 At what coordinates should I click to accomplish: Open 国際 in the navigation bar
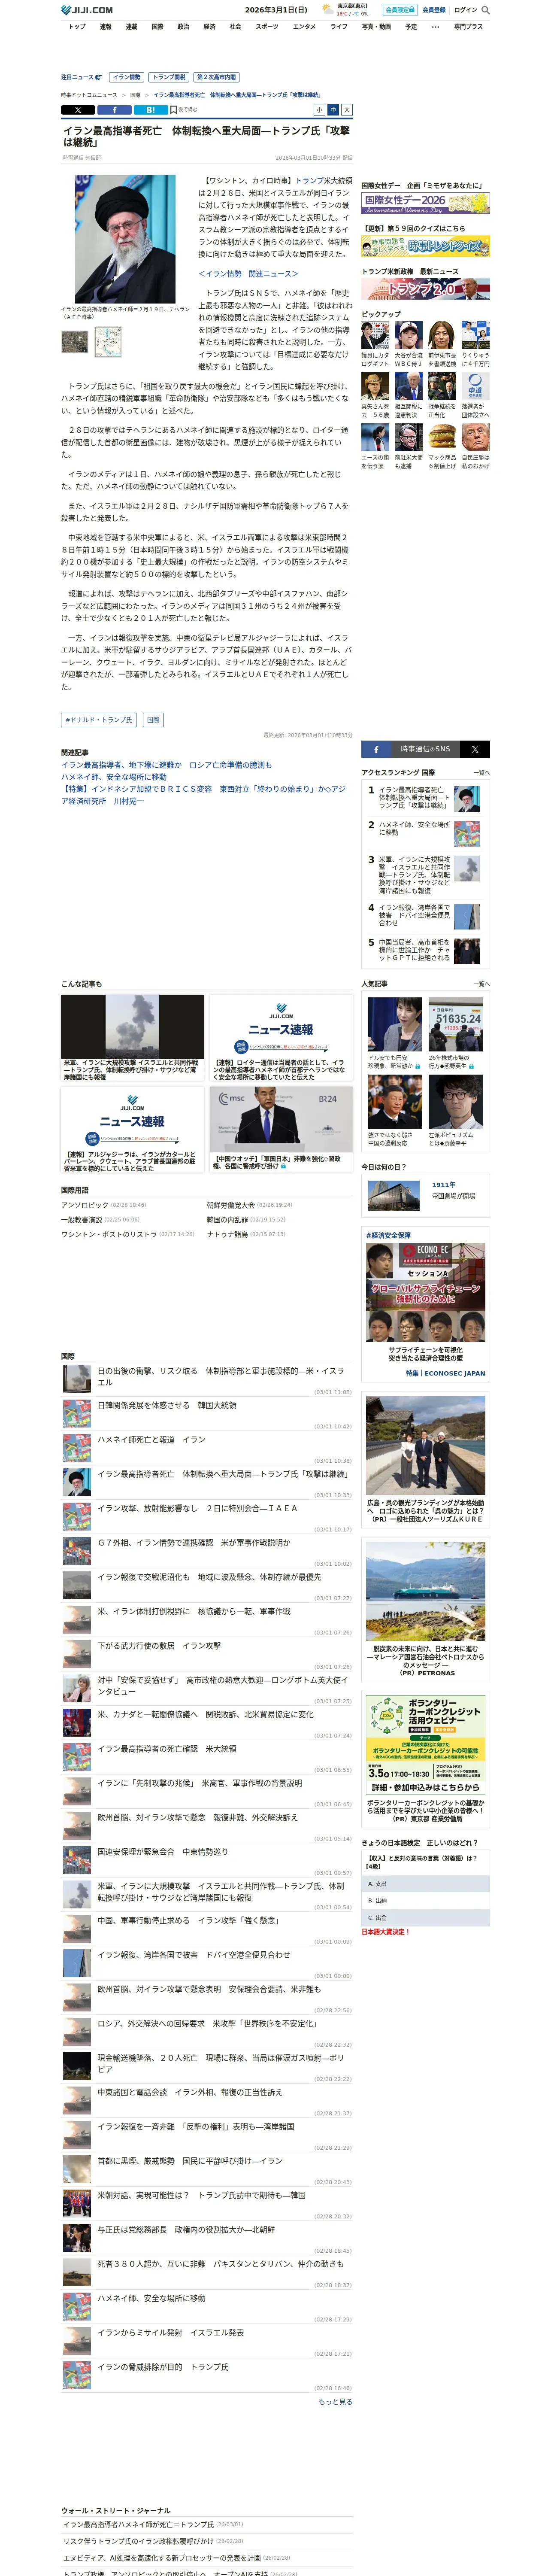pos(157,27)
